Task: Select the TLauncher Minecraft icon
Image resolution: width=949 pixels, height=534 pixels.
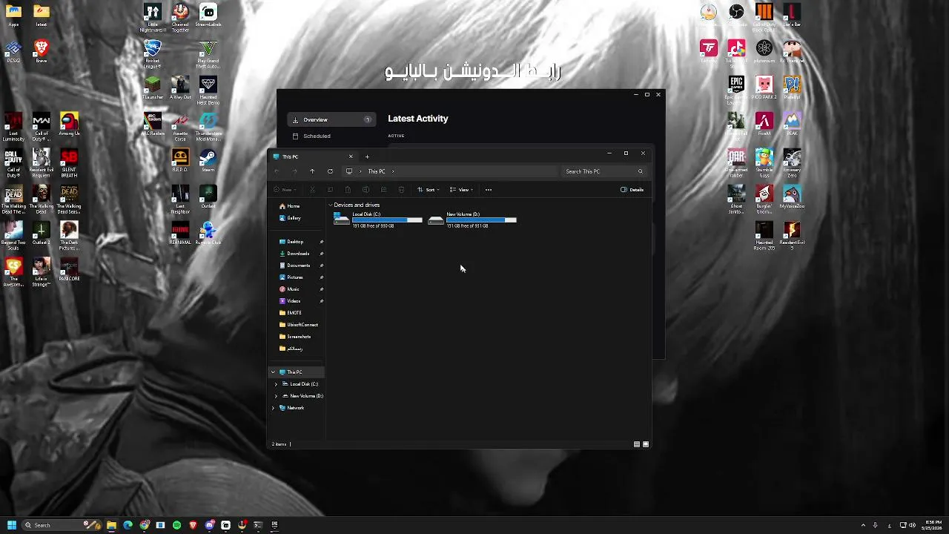Action: pos(153,88)
